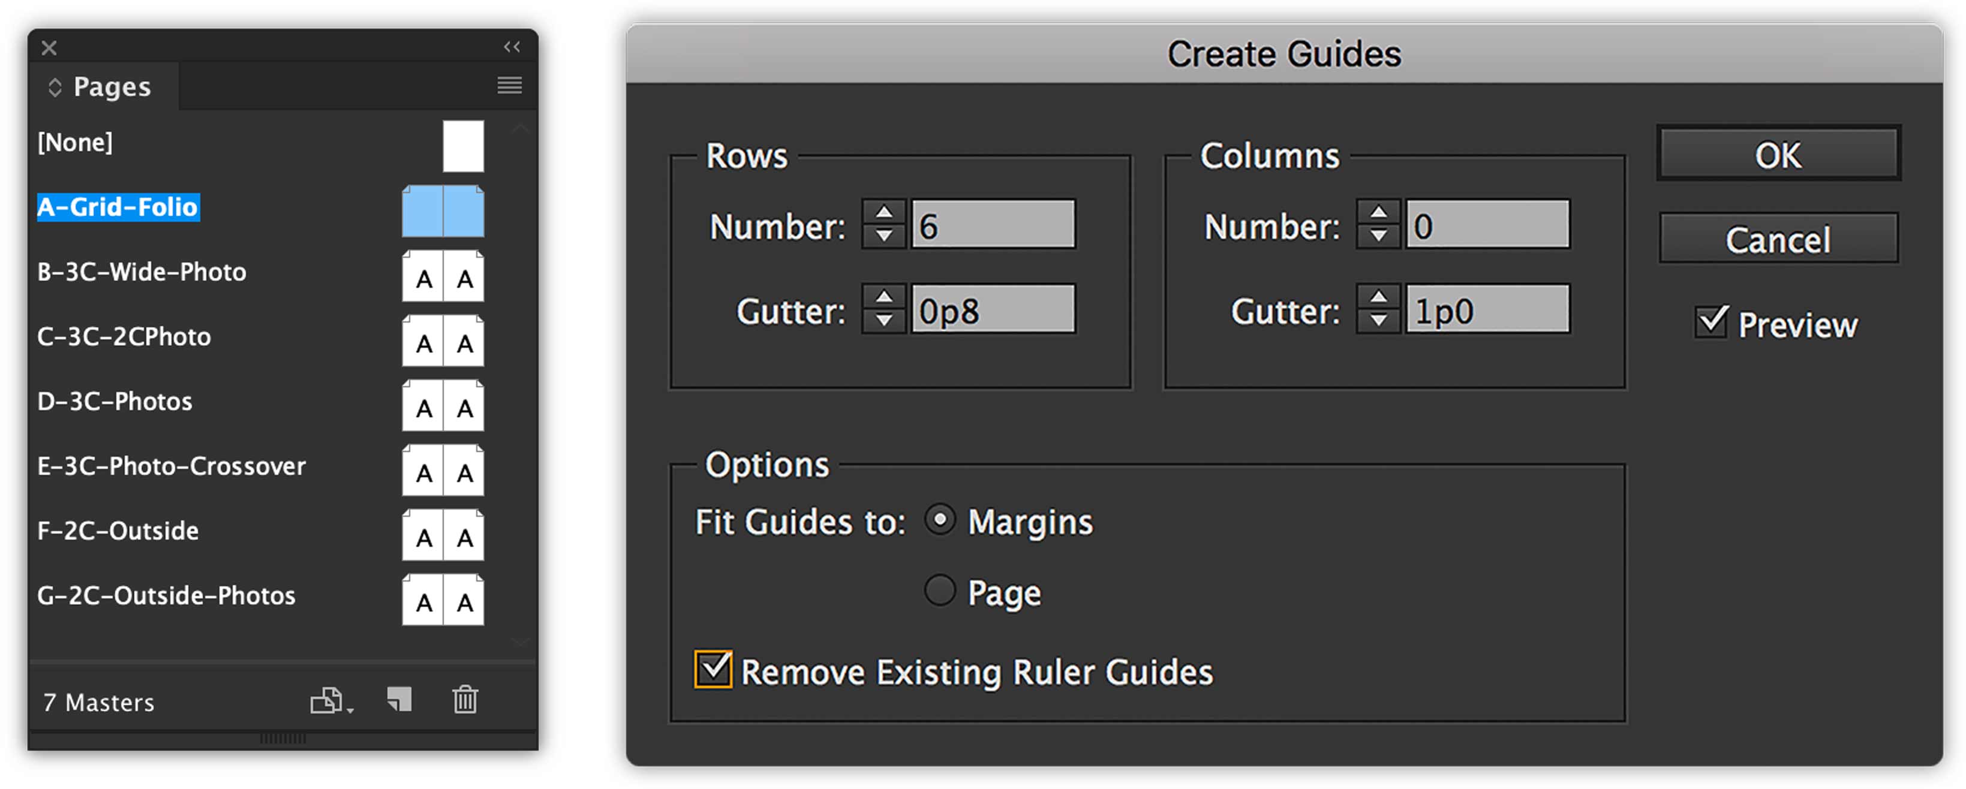Click the [None] master name

(75, 142)
